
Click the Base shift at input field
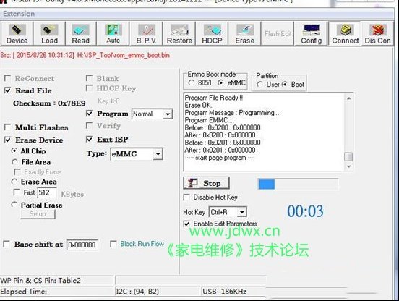coord(82,245)
